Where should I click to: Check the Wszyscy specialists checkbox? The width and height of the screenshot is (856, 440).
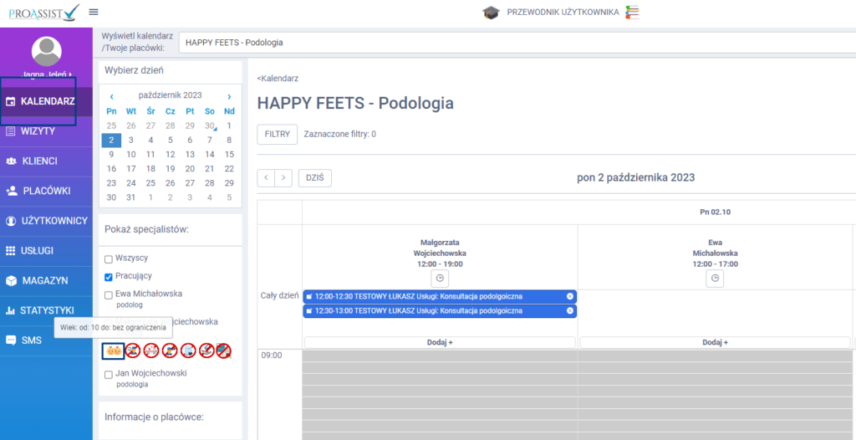pyautogui.click(x=109, y=259)
